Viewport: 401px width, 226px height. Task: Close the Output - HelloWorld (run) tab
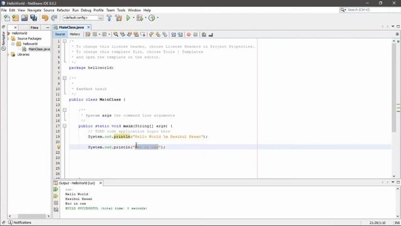(x=100, y=183)
